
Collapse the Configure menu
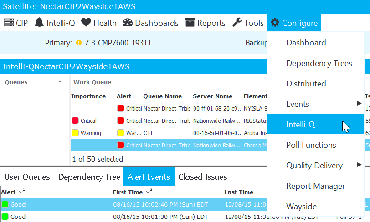[294, 23]
